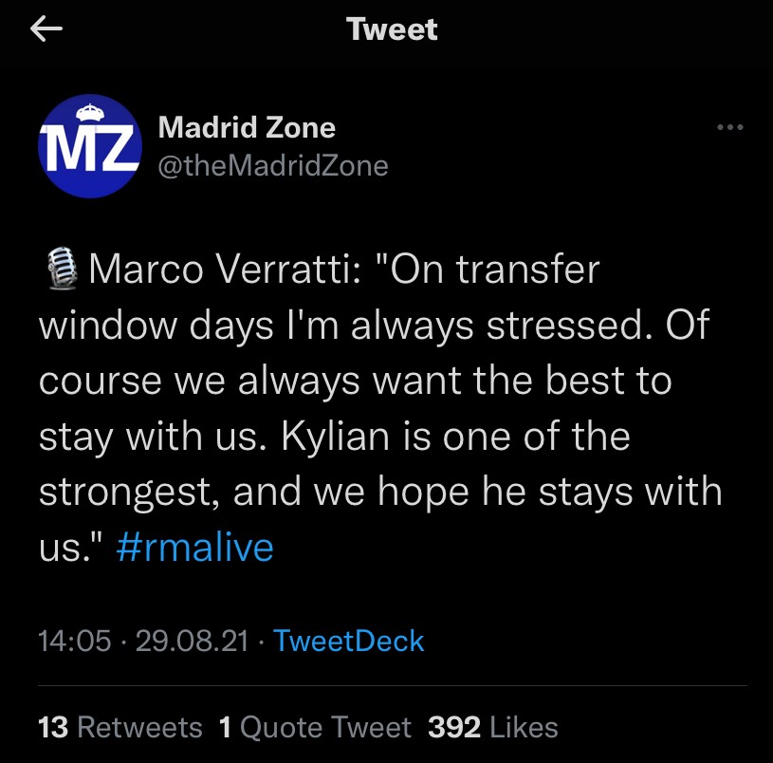Show the 1 Quote Tweet
The image size is (773, 763).
coord(315,727)
